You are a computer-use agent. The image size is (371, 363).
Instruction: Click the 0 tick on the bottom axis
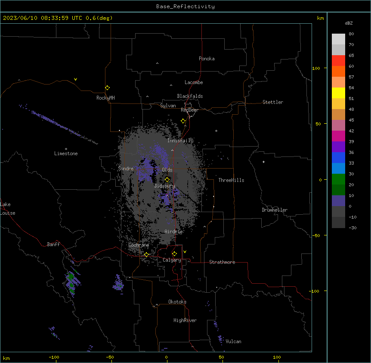(166, 357)
